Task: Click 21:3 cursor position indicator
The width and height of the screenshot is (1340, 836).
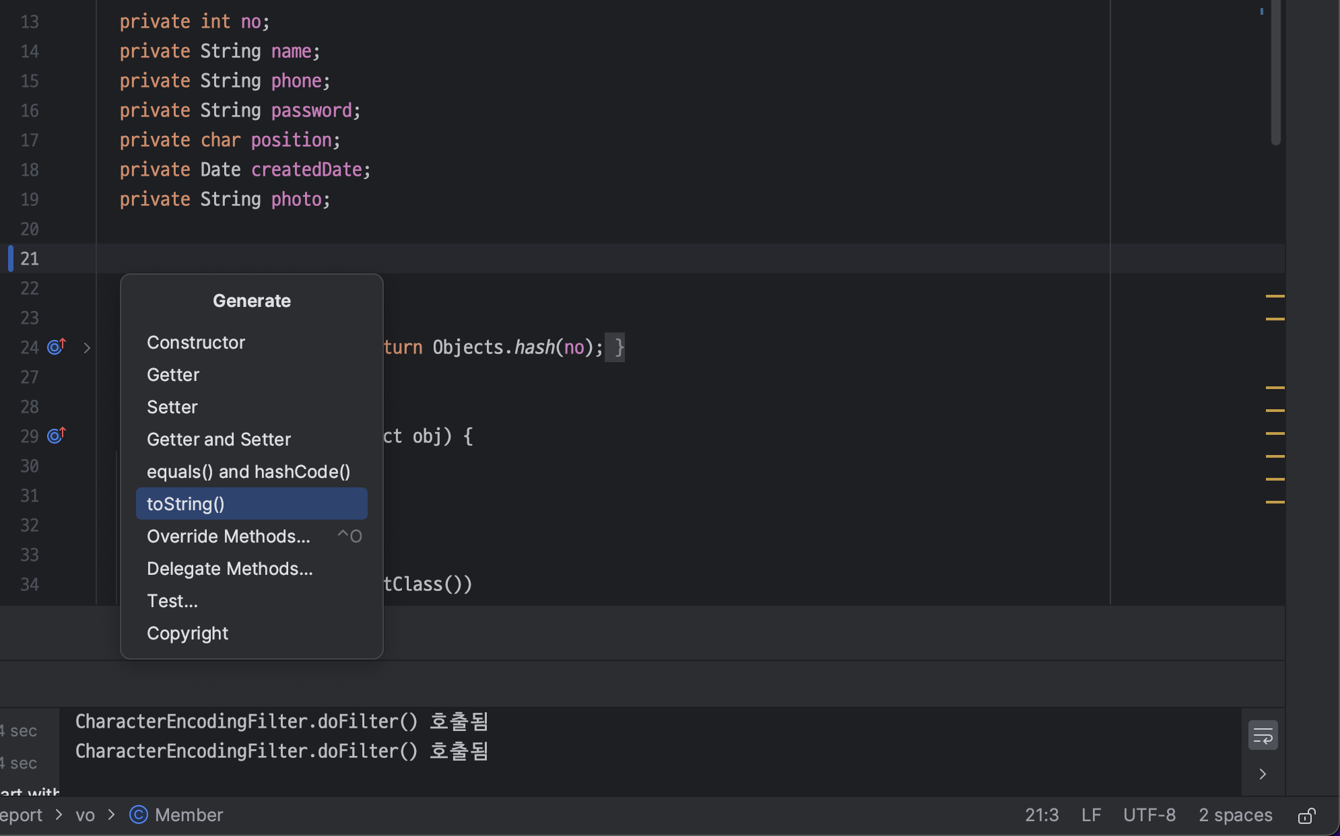Action: pyautogui.click(x=1042, y=815)
